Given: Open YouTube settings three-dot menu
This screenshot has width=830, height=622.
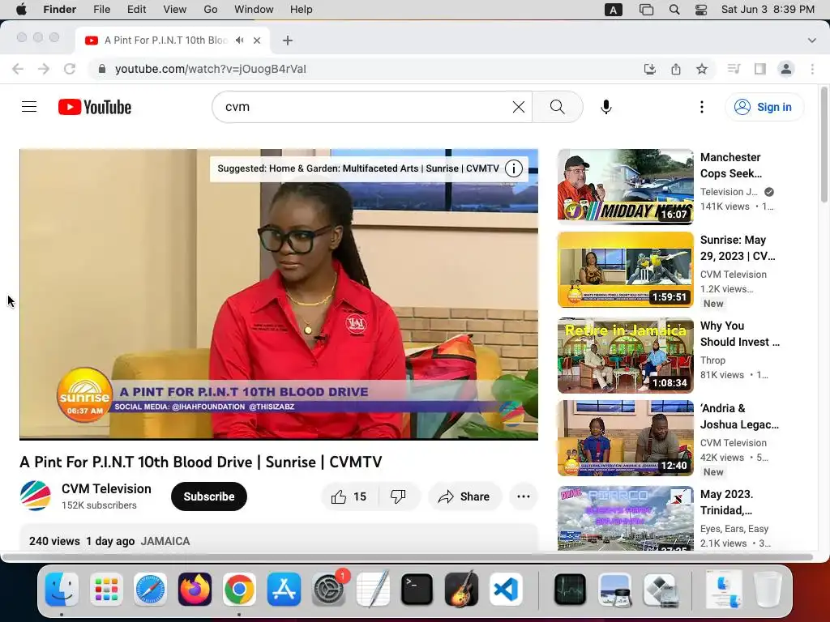Looking at the screenshot, I should click(701, 107).
